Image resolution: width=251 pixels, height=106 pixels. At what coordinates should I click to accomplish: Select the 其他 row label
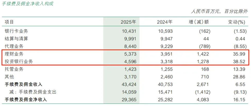tap(10, 77)
